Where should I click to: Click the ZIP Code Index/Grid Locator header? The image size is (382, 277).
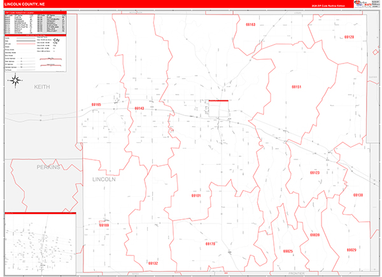click(x=36, y=13)
